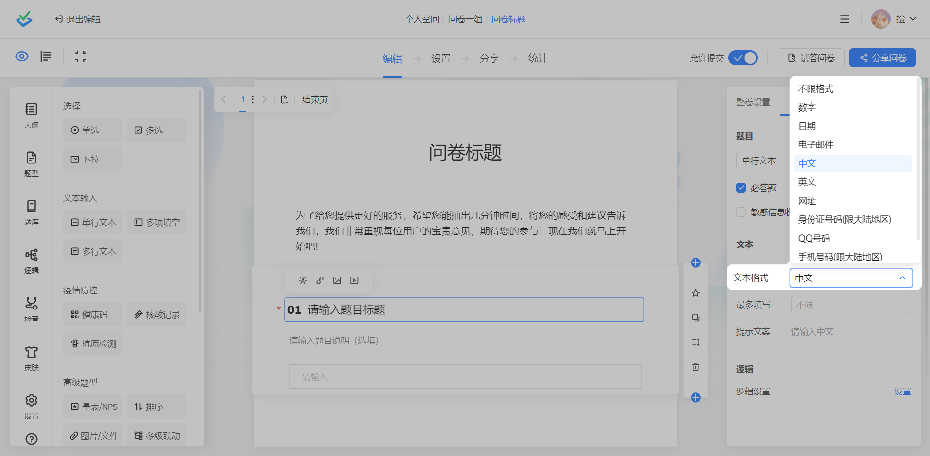
Task: Open the 大纲 outline sidebar panel
Action: (32, 115)
